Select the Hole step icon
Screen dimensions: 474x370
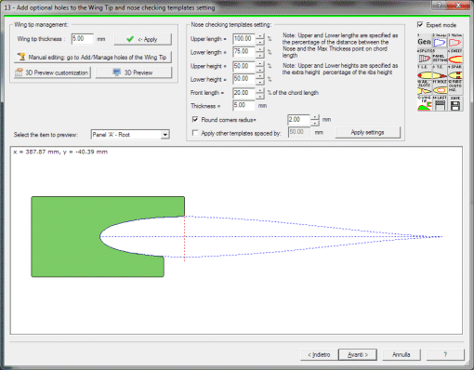440,87
